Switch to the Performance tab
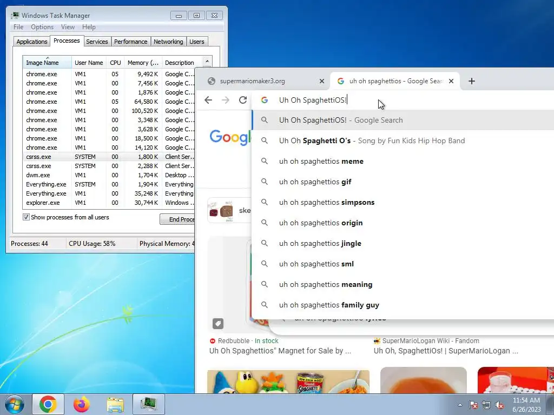The image size is (554, 415). (131, 42)
